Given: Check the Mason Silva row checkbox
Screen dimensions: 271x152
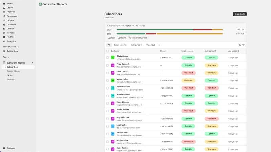Looking at the screenshot, I should pos(107,142).
